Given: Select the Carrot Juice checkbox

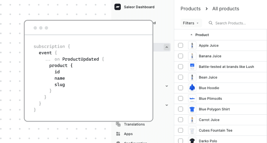Looking at the screenshot, I should (x=180, y=120).
